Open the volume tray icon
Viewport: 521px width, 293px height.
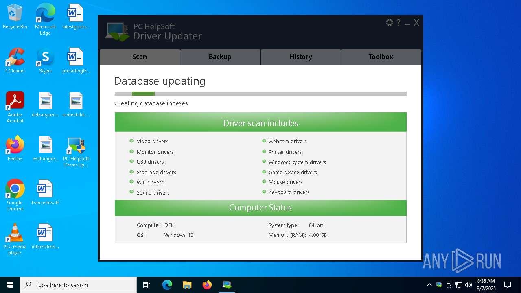(x=468, y=285)
